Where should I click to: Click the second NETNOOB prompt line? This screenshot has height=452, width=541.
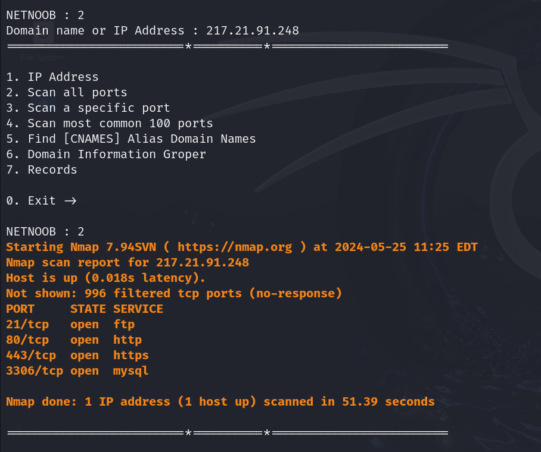point(45,231)
